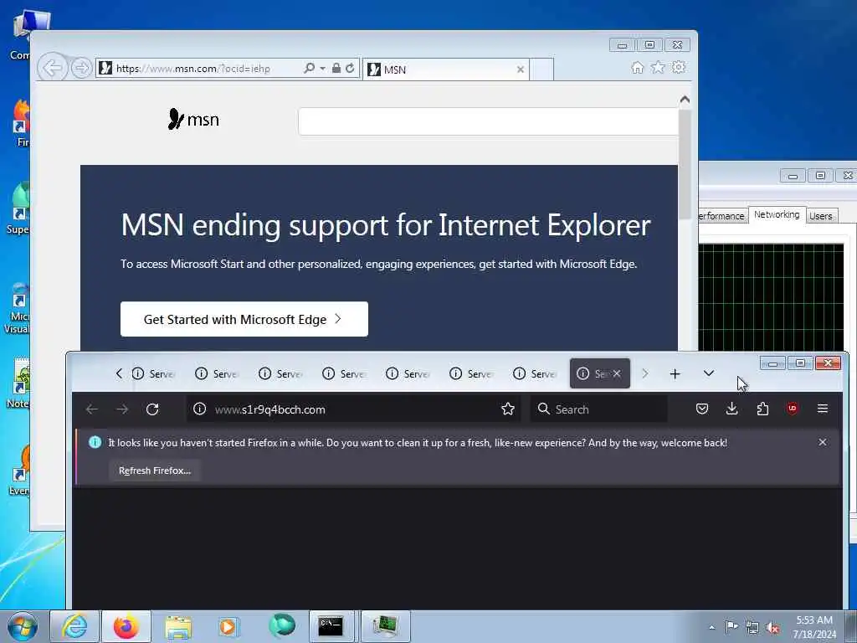Show hidden system tray icons
857x643 pixels.
click(x=711, y=627)
